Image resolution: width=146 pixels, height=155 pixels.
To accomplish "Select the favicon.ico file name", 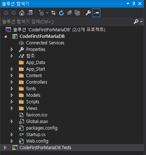I will [x=37, y=115].
